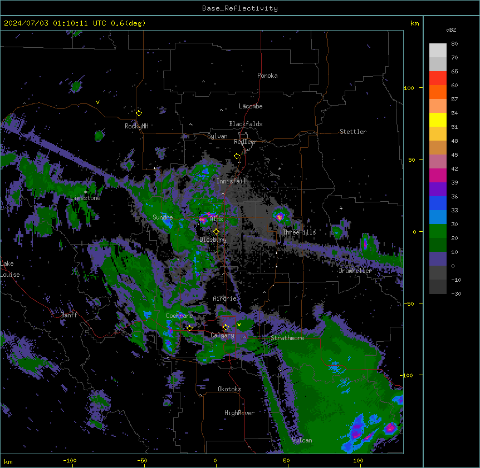Click the ThreeHills label
This screenshot has height=468, width=480.
pos(299,232)
